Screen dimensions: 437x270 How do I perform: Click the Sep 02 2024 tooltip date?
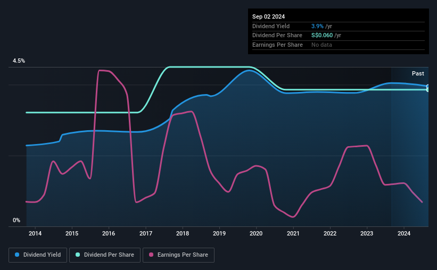click(268, 16)
